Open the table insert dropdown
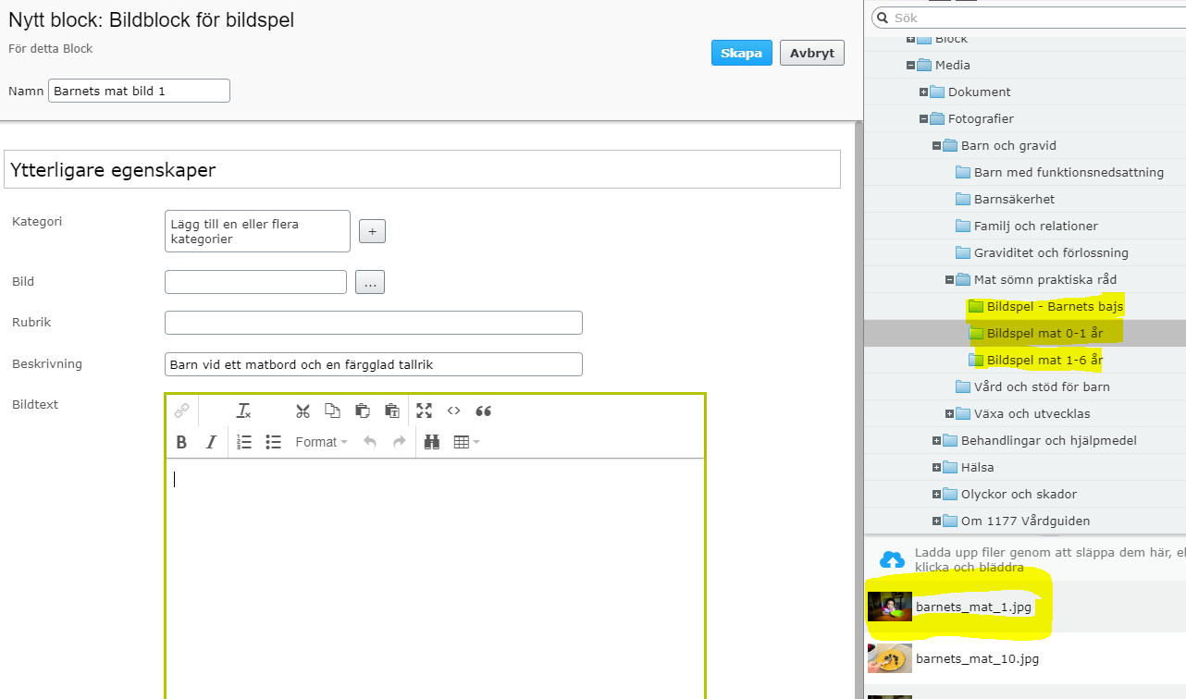Image resolution: width=1186 pixels, height=699 pixels. click(x=466, y=442)
